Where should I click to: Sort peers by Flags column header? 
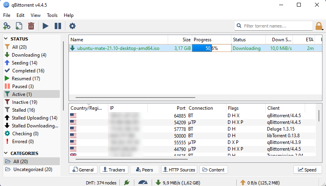point(246,108)
